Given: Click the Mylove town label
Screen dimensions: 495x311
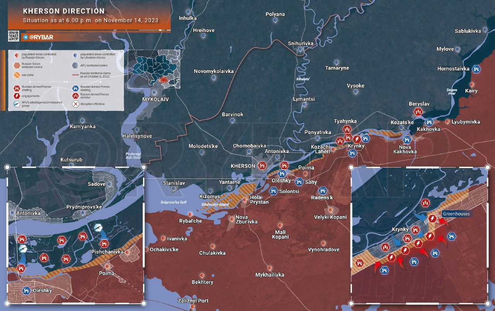Looking at the screenshot, I should pyautogui.click(x=445, y=49).
